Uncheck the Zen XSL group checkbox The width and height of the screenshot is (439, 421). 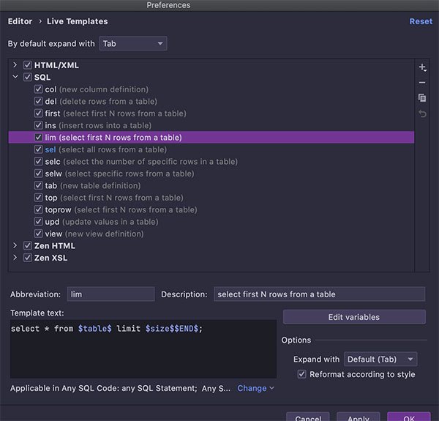pos(28,258)
